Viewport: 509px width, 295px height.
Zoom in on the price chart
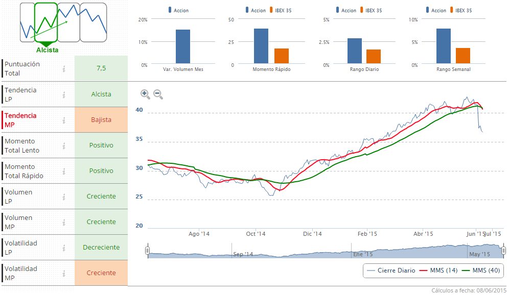145,94
